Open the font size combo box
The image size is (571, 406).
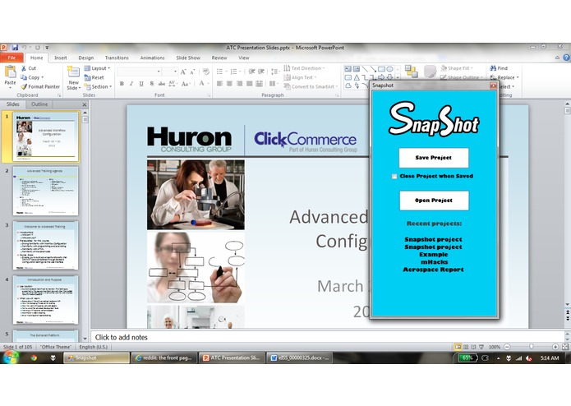pyautogui.click(x=170, y=72)
